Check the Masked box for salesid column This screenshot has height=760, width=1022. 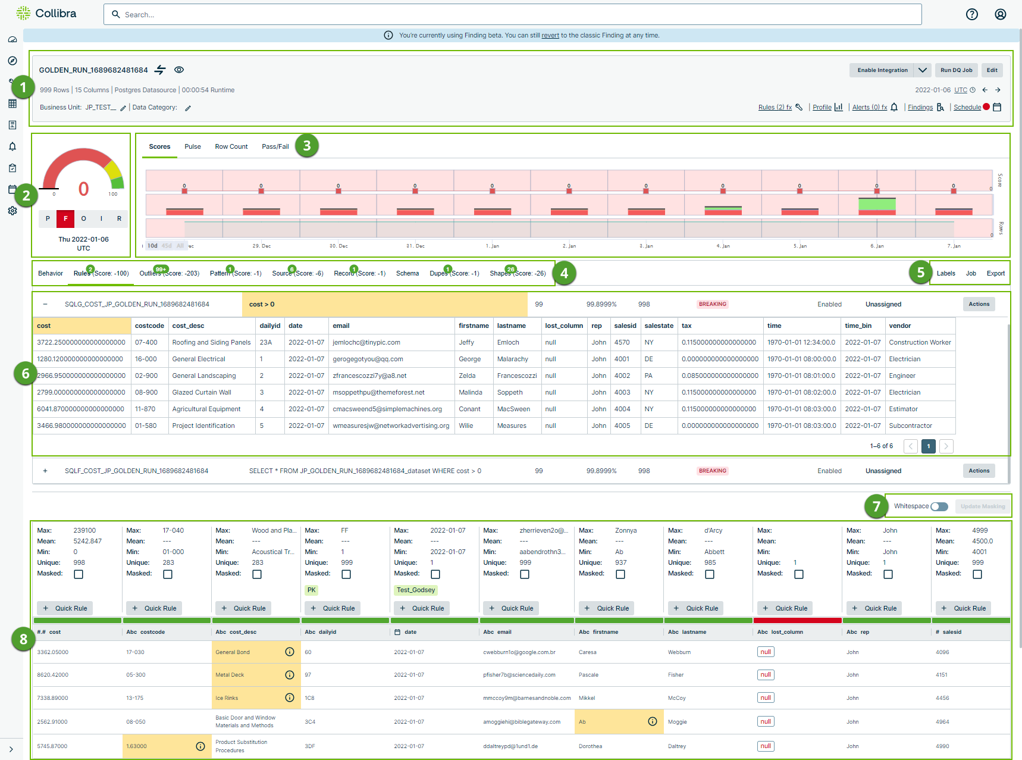click(x=977, y=574)
